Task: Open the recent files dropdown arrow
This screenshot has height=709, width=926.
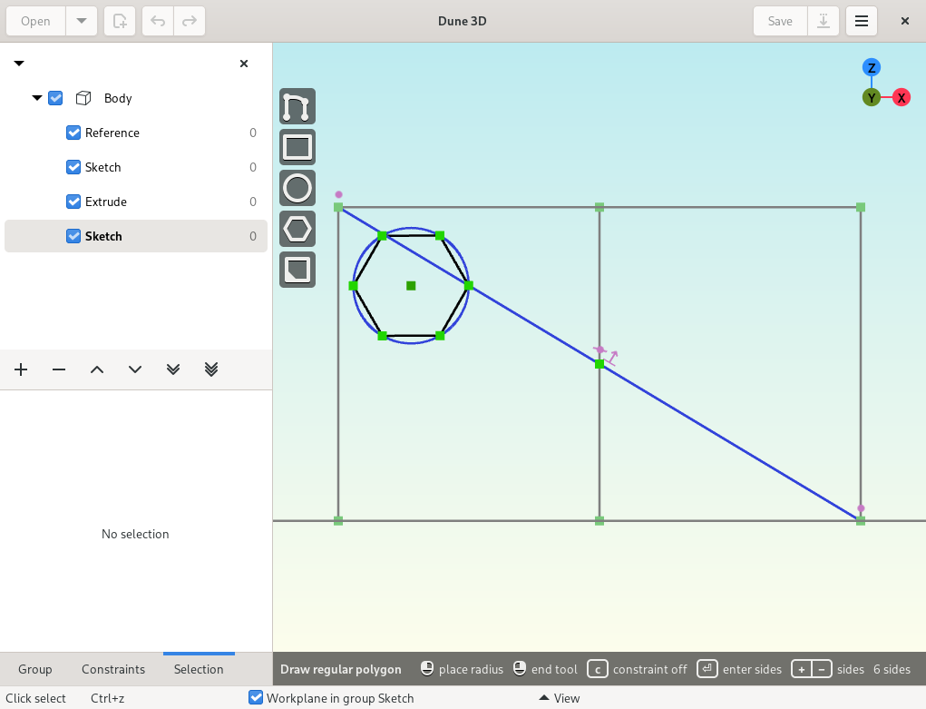Action: click(82, 21)
